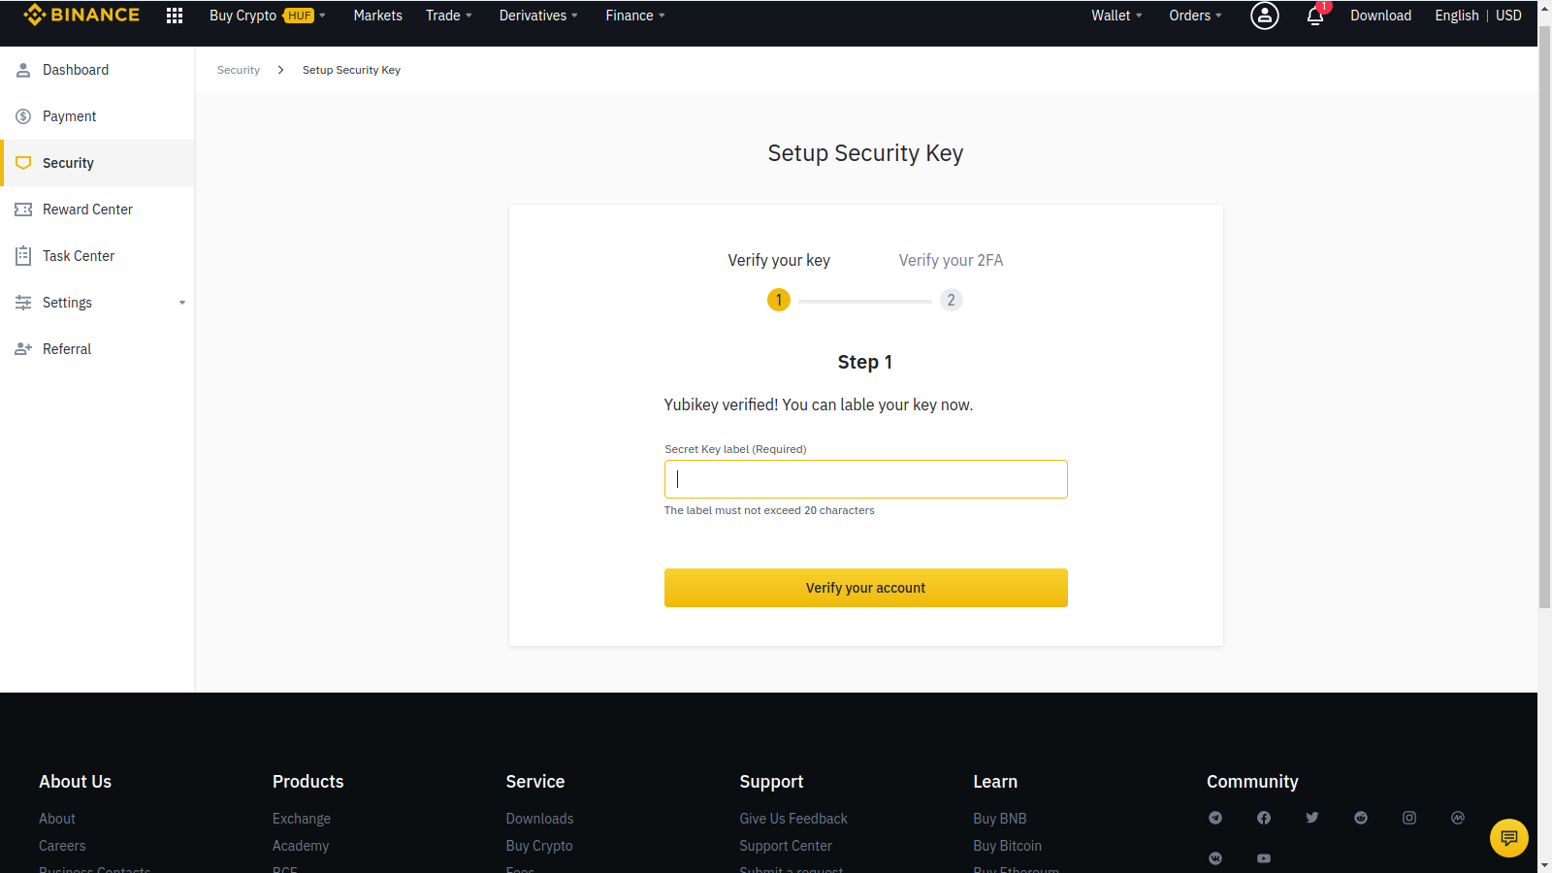
Task: Click the YouTube community icon
Action: coord(1264,858)
